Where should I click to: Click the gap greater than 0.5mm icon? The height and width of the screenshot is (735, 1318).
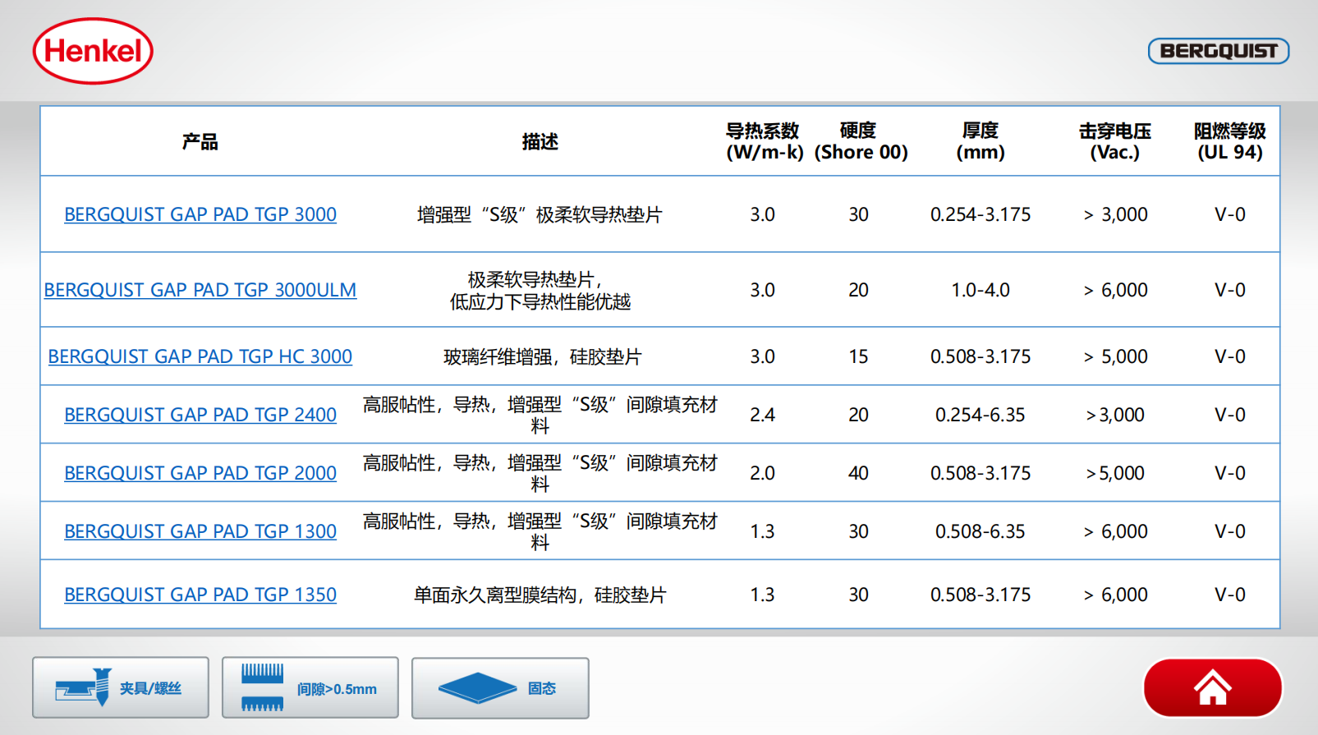262,687
